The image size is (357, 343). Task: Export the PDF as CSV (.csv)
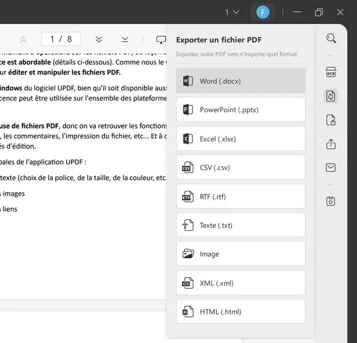click(x=241, y=168)
